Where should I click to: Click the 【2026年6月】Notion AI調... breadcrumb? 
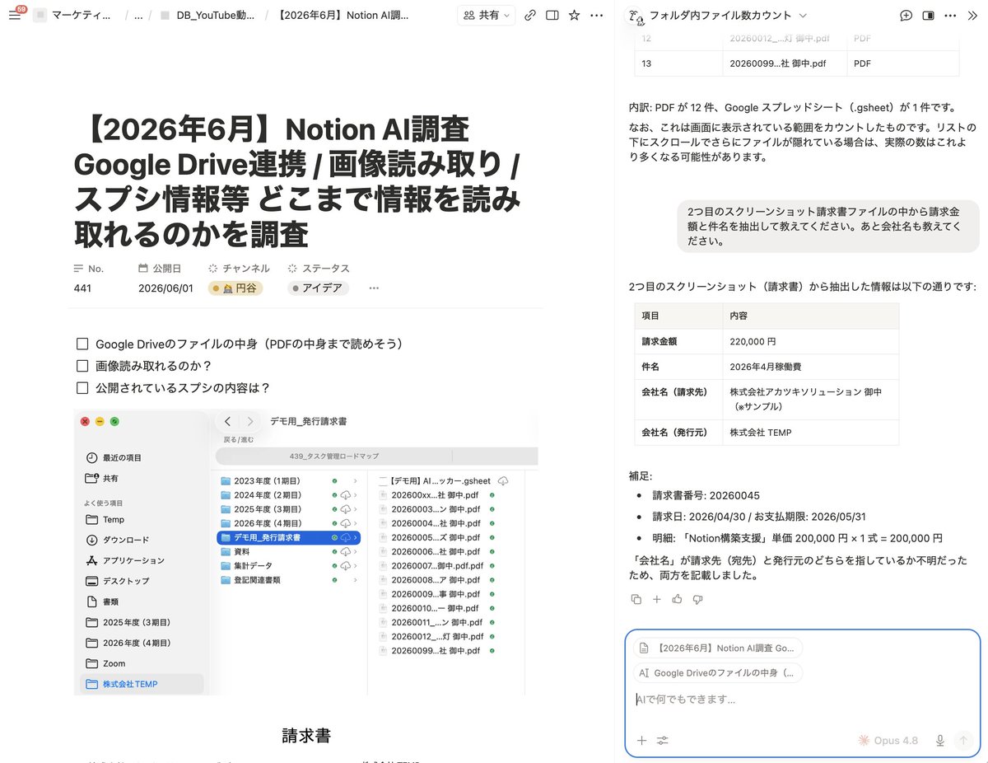(343, 15)
